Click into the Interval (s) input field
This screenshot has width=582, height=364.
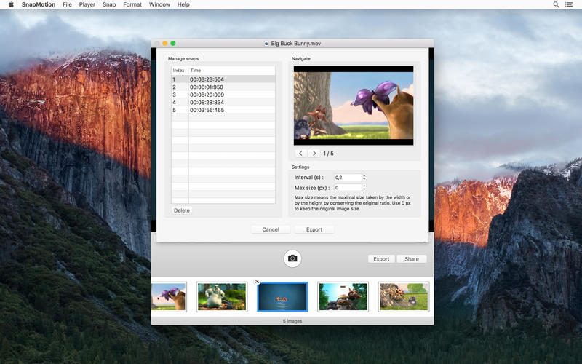[347, 177]
